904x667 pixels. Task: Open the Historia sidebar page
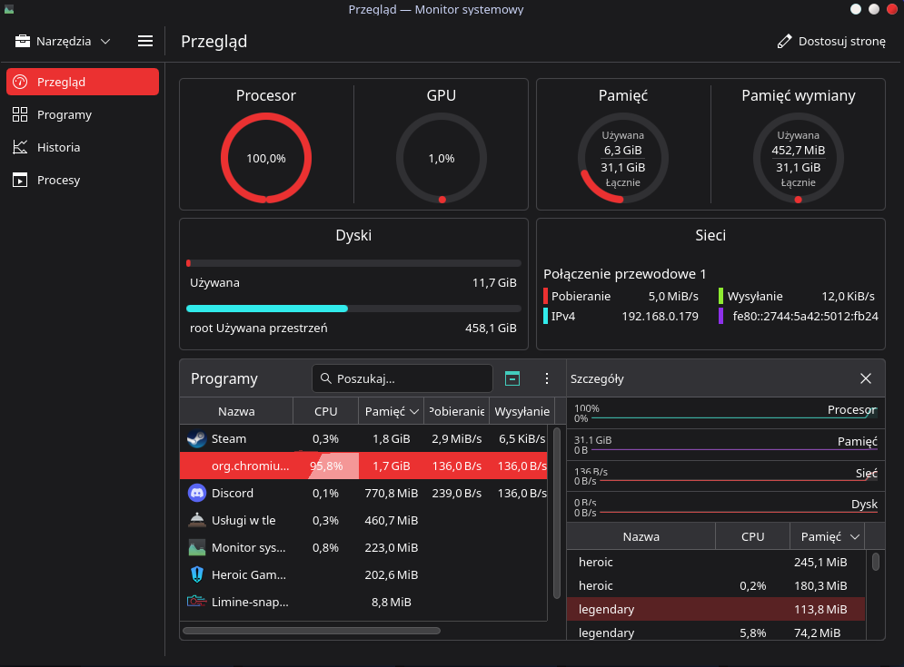[83, 147]
